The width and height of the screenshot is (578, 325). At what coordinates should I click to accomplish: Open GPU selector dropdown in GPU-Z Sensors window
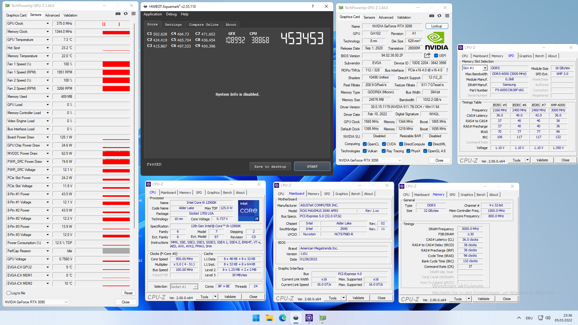(x=36, y=302)
